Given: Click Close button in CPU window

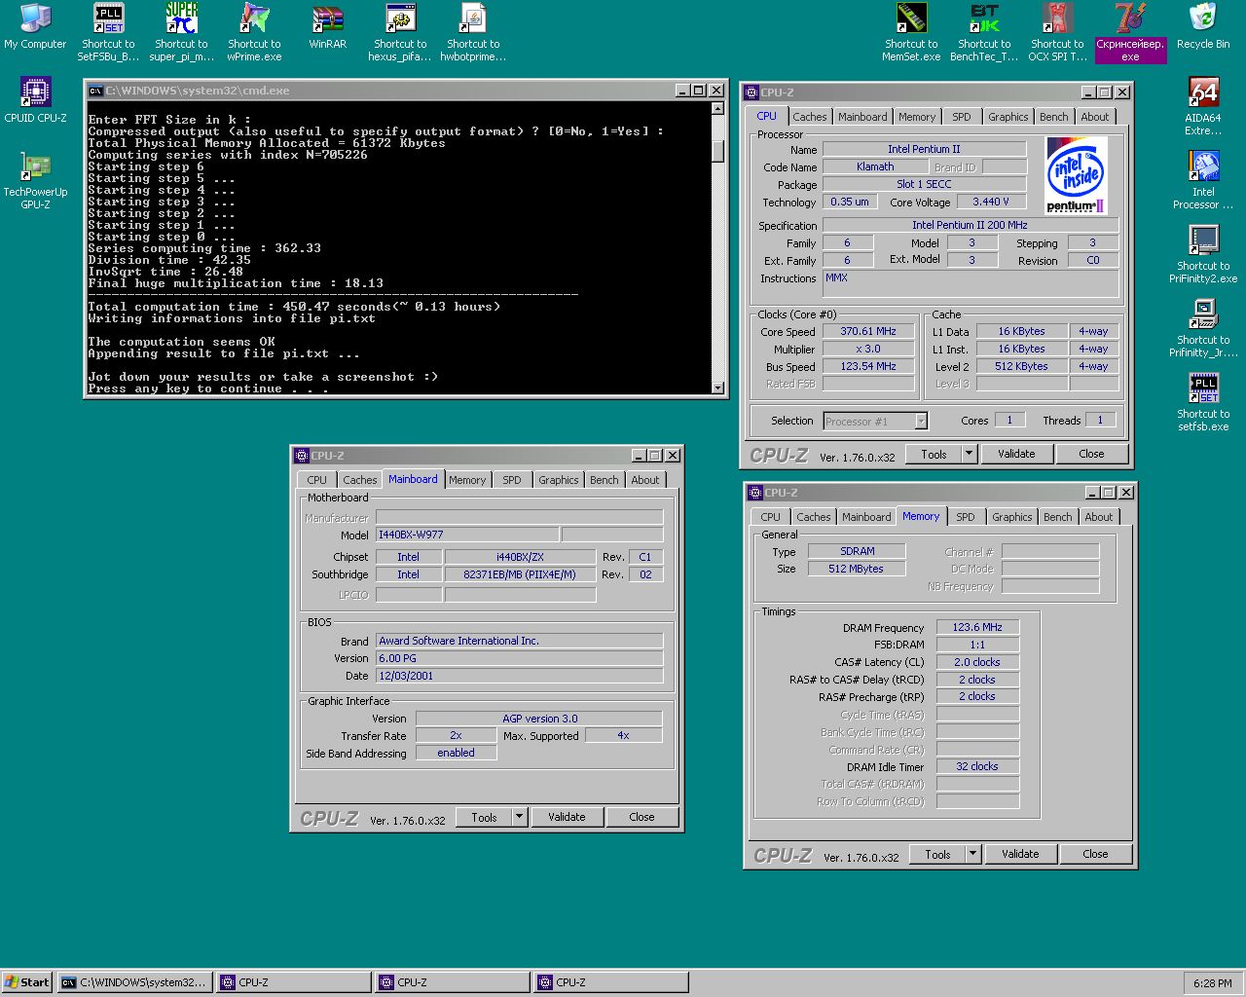Looking at the screenshot, I should pos(1091,454).
